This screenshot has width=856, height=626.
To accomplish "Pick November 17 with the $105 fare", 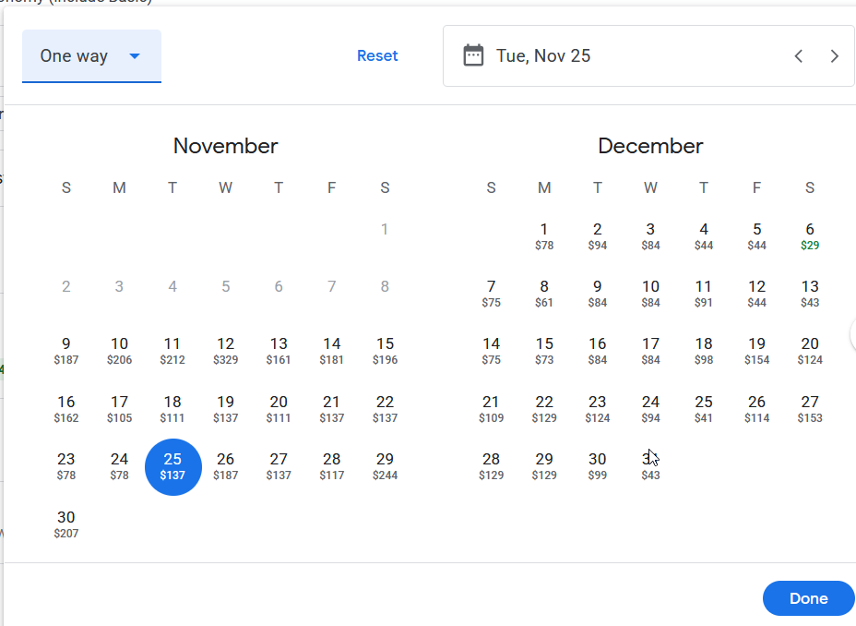I will [119, 409].
